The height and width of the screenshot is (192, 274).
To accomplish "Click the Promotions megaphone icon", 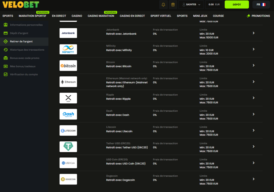I will 248,16.
